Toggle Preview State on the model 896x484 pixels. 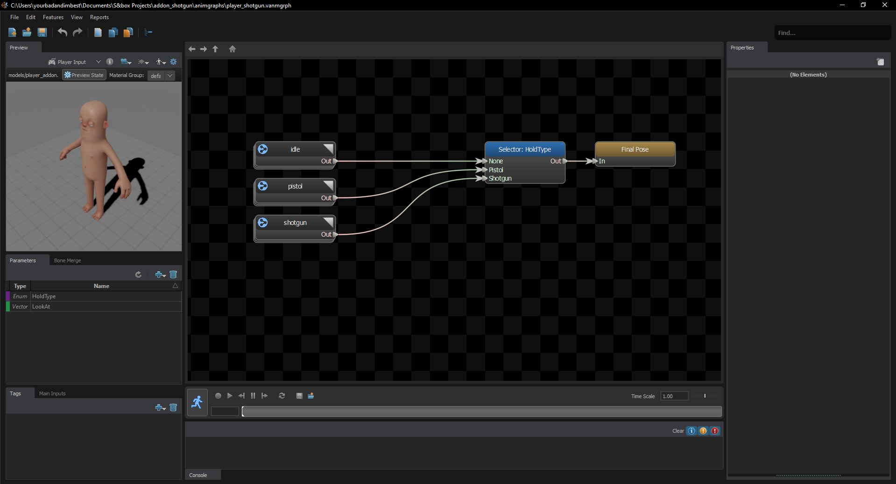point(84,75)
